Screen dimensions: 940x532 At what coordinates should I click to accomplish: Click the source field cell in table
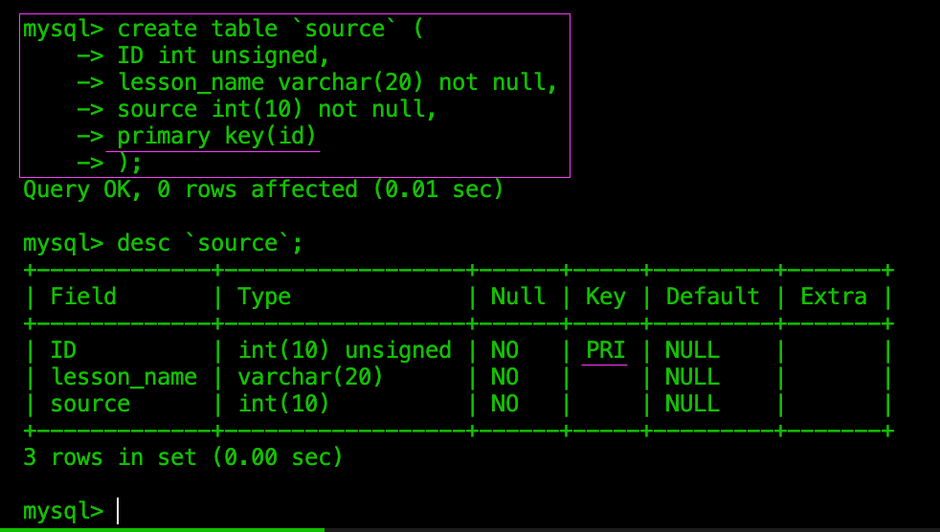click(90, 405)
